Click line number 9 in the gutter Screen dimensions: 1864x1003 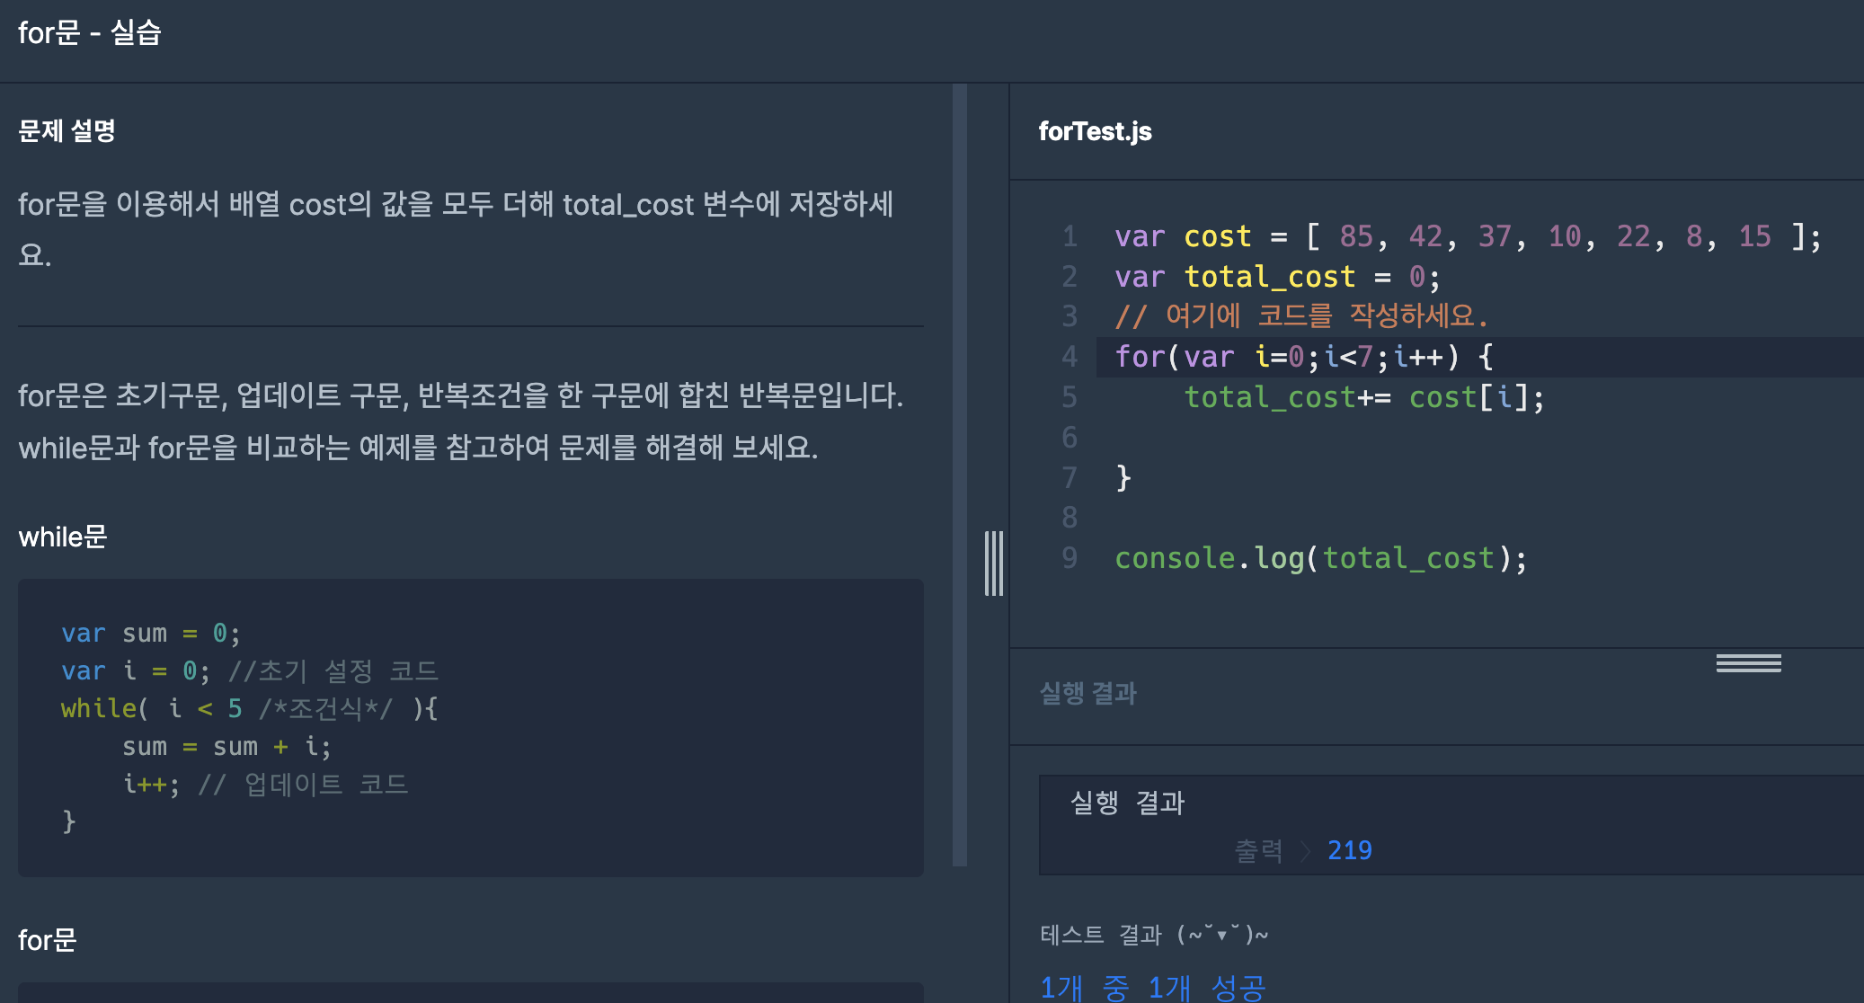coord(1069,558)
